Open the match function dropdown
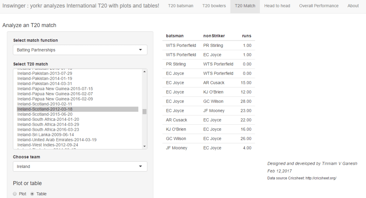 tap(80, 50)
